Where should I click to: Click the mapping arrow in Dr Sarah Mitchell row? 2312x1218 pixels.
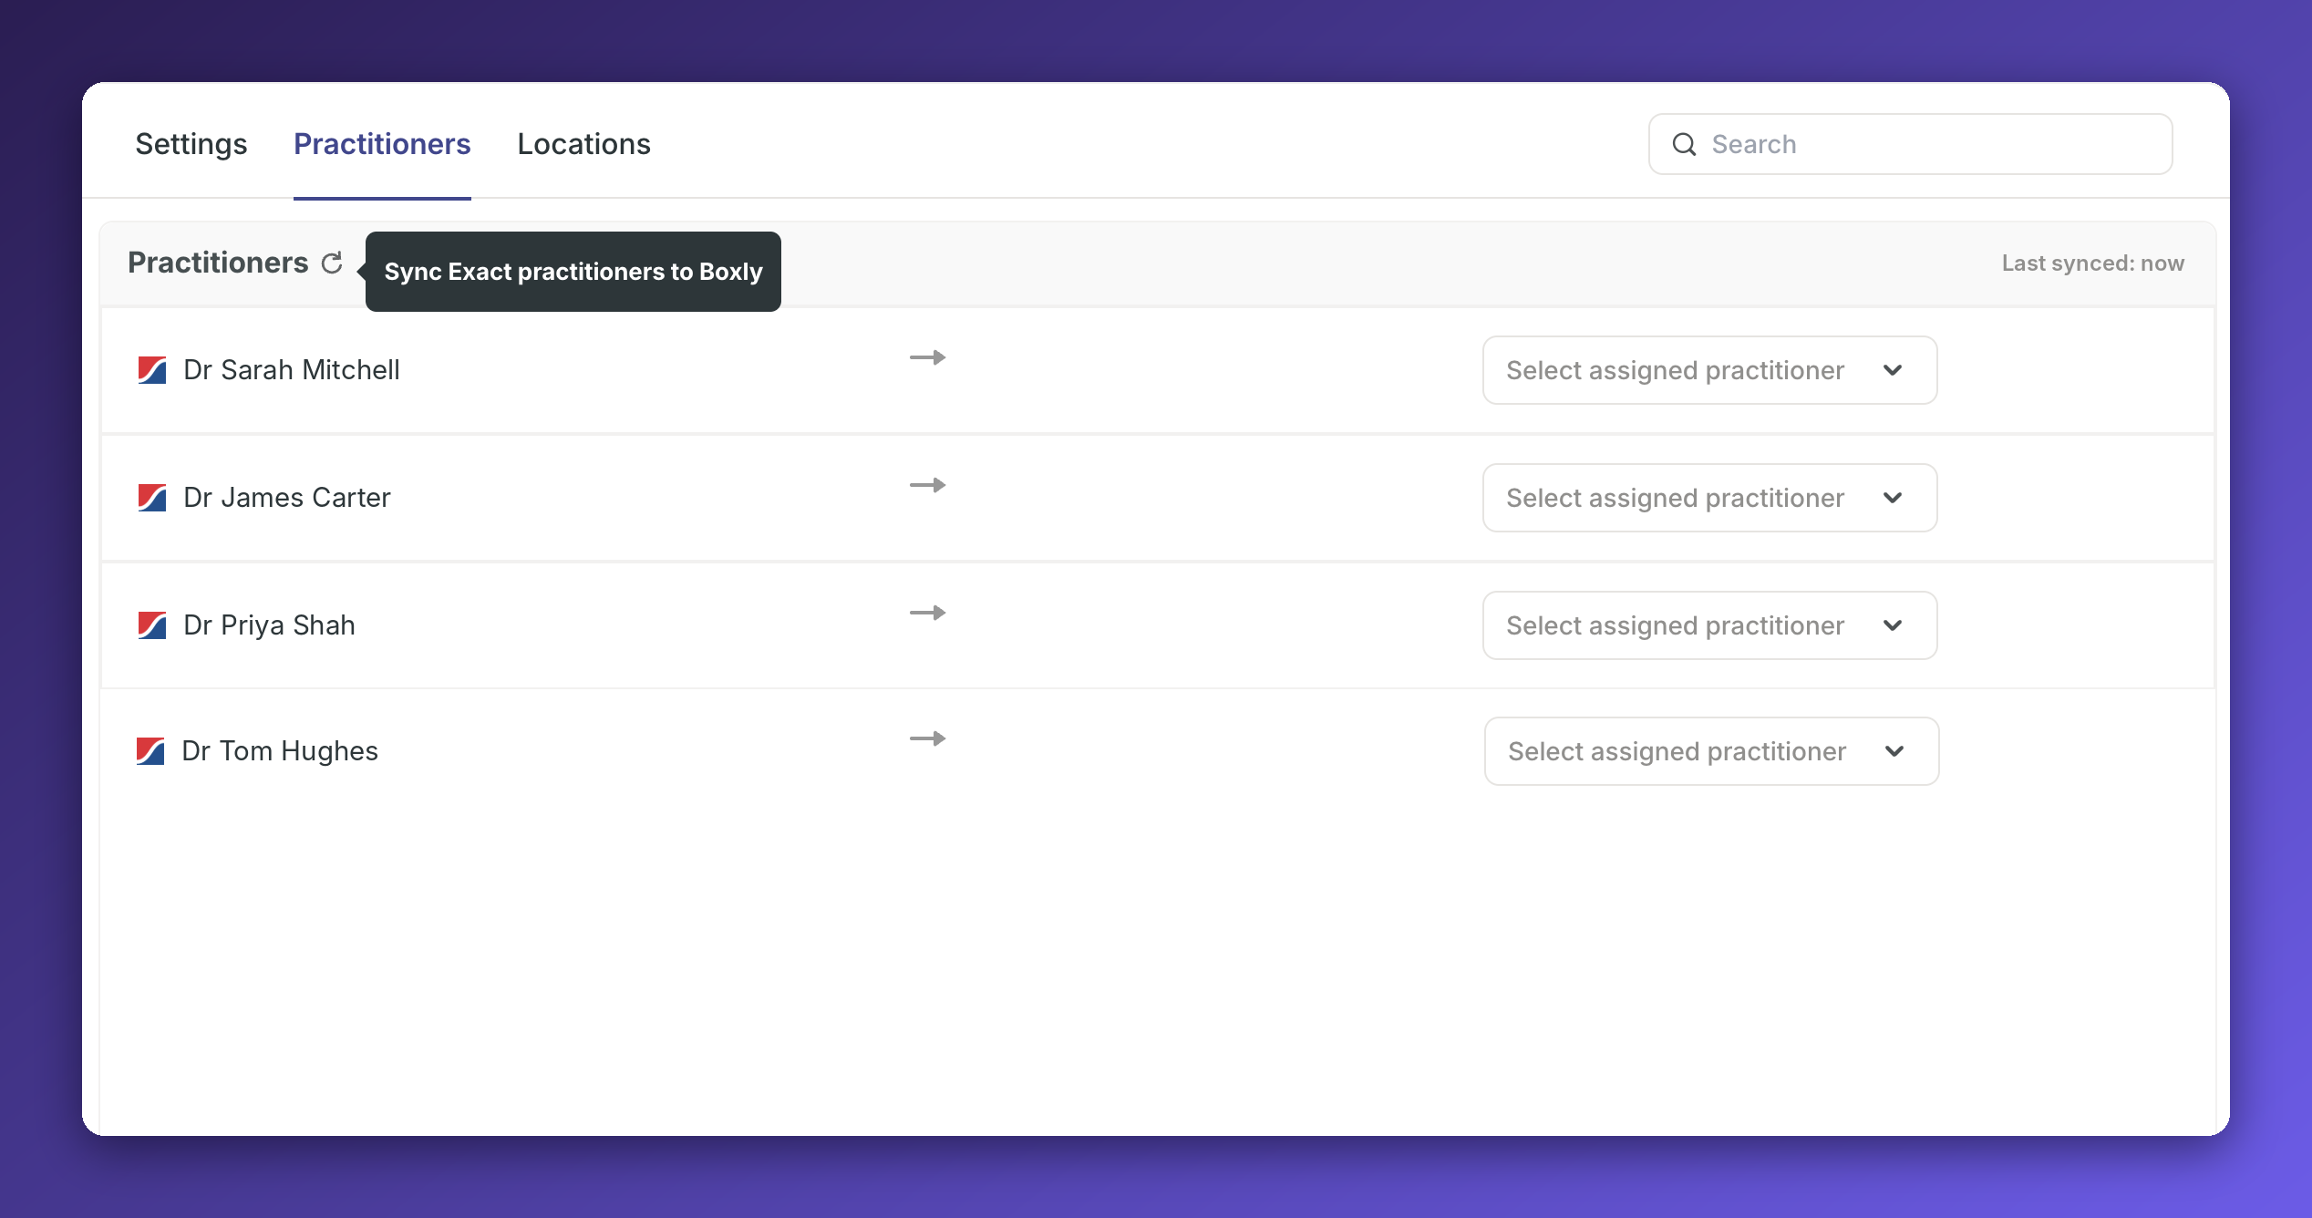[927, 357]
